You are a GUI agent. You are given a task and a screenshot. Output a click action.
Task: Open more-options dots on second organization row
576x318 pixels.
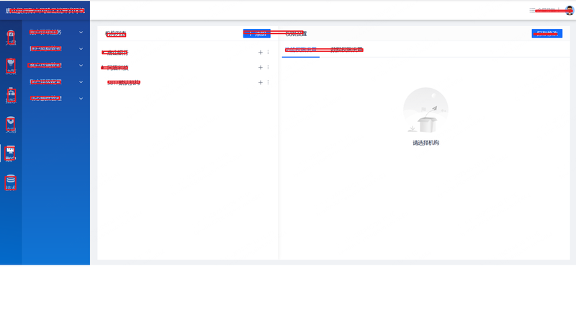[268, 67]
